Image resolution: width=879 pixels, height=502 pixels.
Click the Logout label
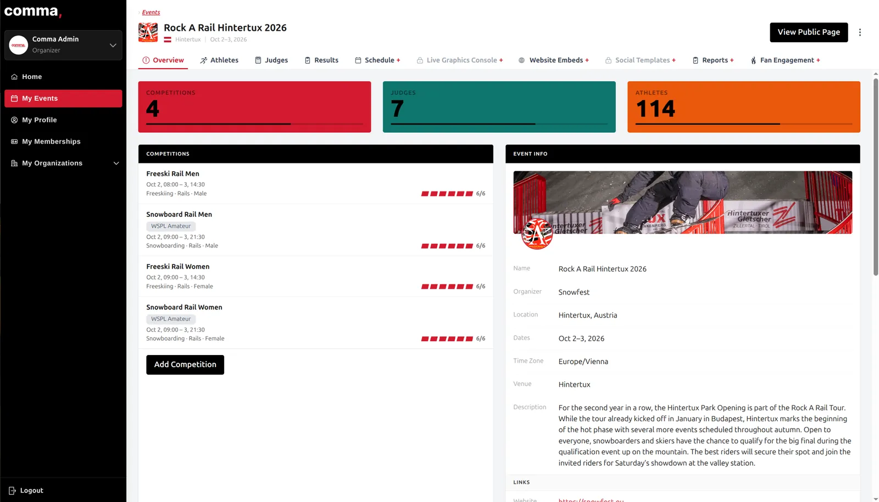click(32, 490)
